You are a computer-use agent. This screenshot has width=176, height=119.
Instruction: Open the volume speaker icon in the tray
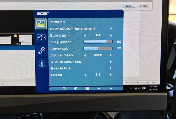click(x=139, y=88)
